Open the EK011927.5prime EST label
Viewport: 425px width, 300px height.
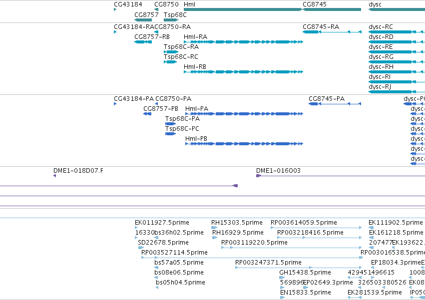(x=162, y=223)
